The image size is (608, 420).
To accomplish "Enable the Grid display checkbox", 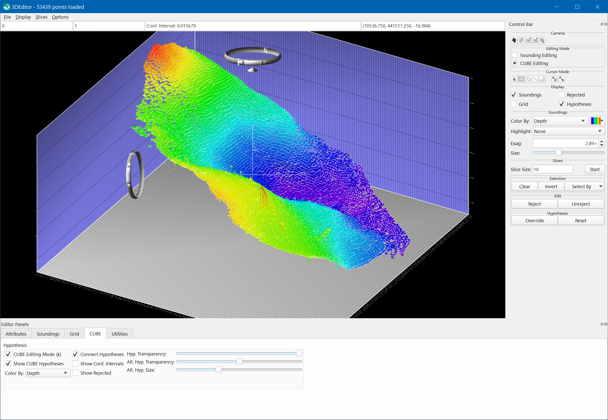I will coord(513,104).
